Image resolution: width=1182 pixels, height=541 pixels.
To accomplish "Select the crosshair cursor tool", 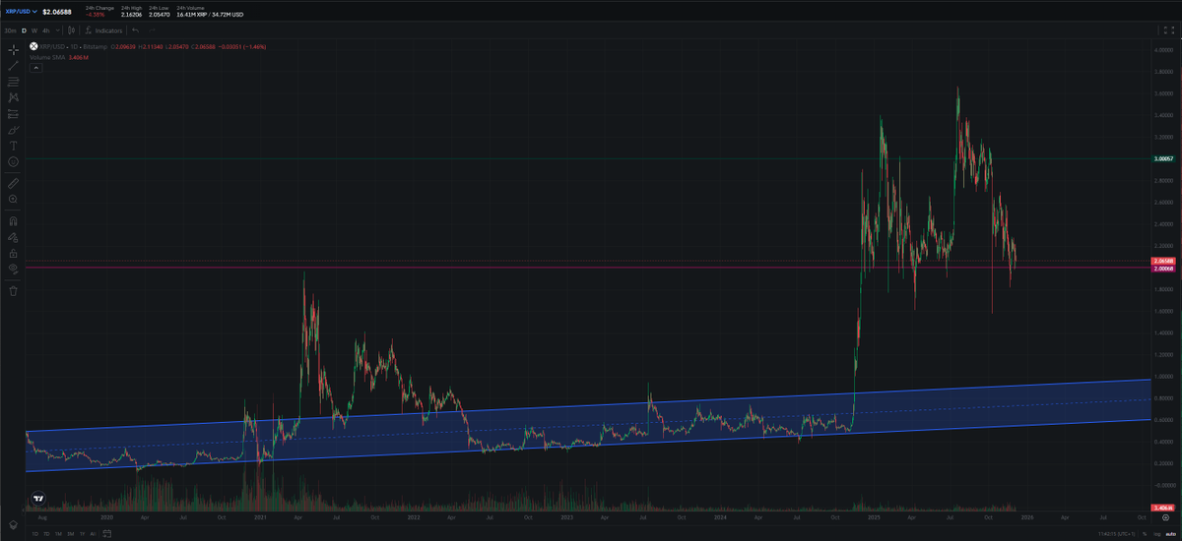I will (x=13, y=50).
